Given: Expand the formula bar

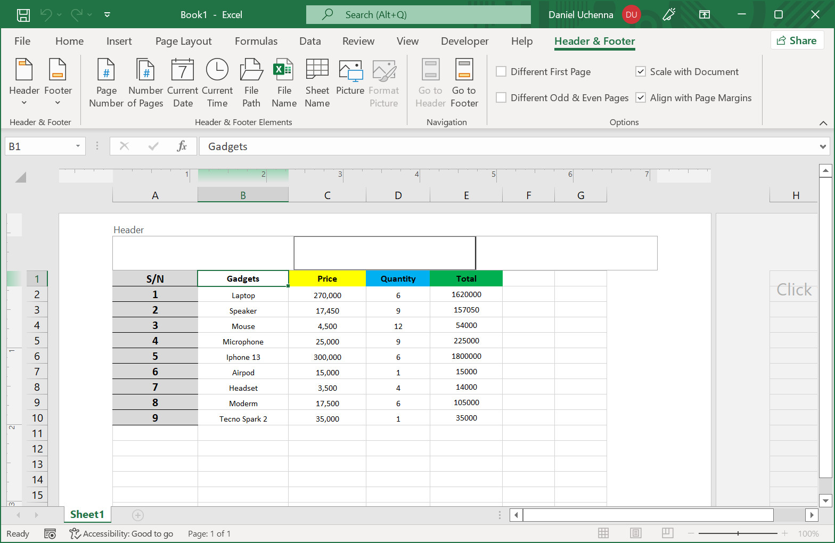Looking at the screenshot, I should point(823,146).
